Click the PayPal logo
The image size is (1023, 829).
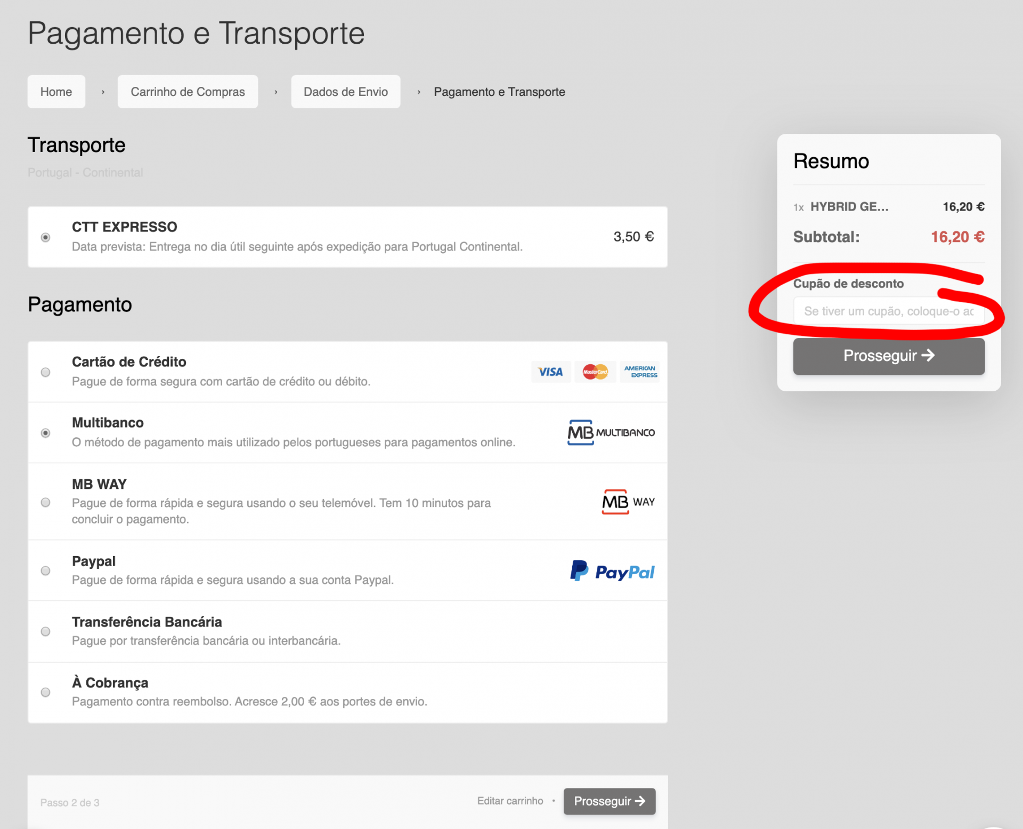tap(612, 572)
